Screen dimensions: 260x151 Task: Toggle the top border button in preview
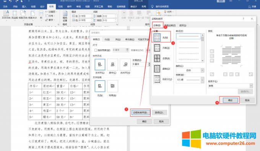point(212,51)
